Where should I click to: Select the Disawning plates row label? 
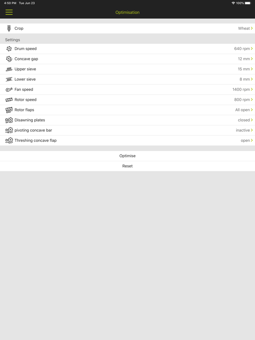coord(30,120)
